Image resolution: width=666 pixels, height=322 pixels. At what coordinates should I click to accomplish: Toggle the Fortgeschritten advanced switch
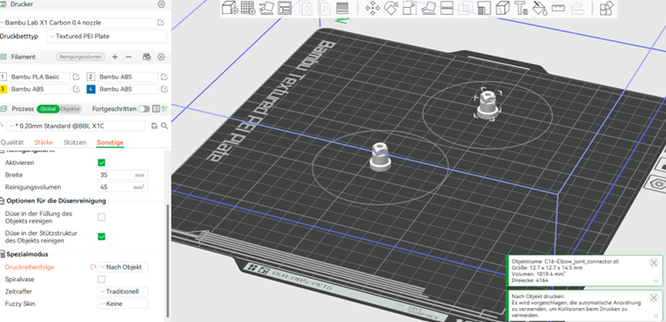(144, 109)
